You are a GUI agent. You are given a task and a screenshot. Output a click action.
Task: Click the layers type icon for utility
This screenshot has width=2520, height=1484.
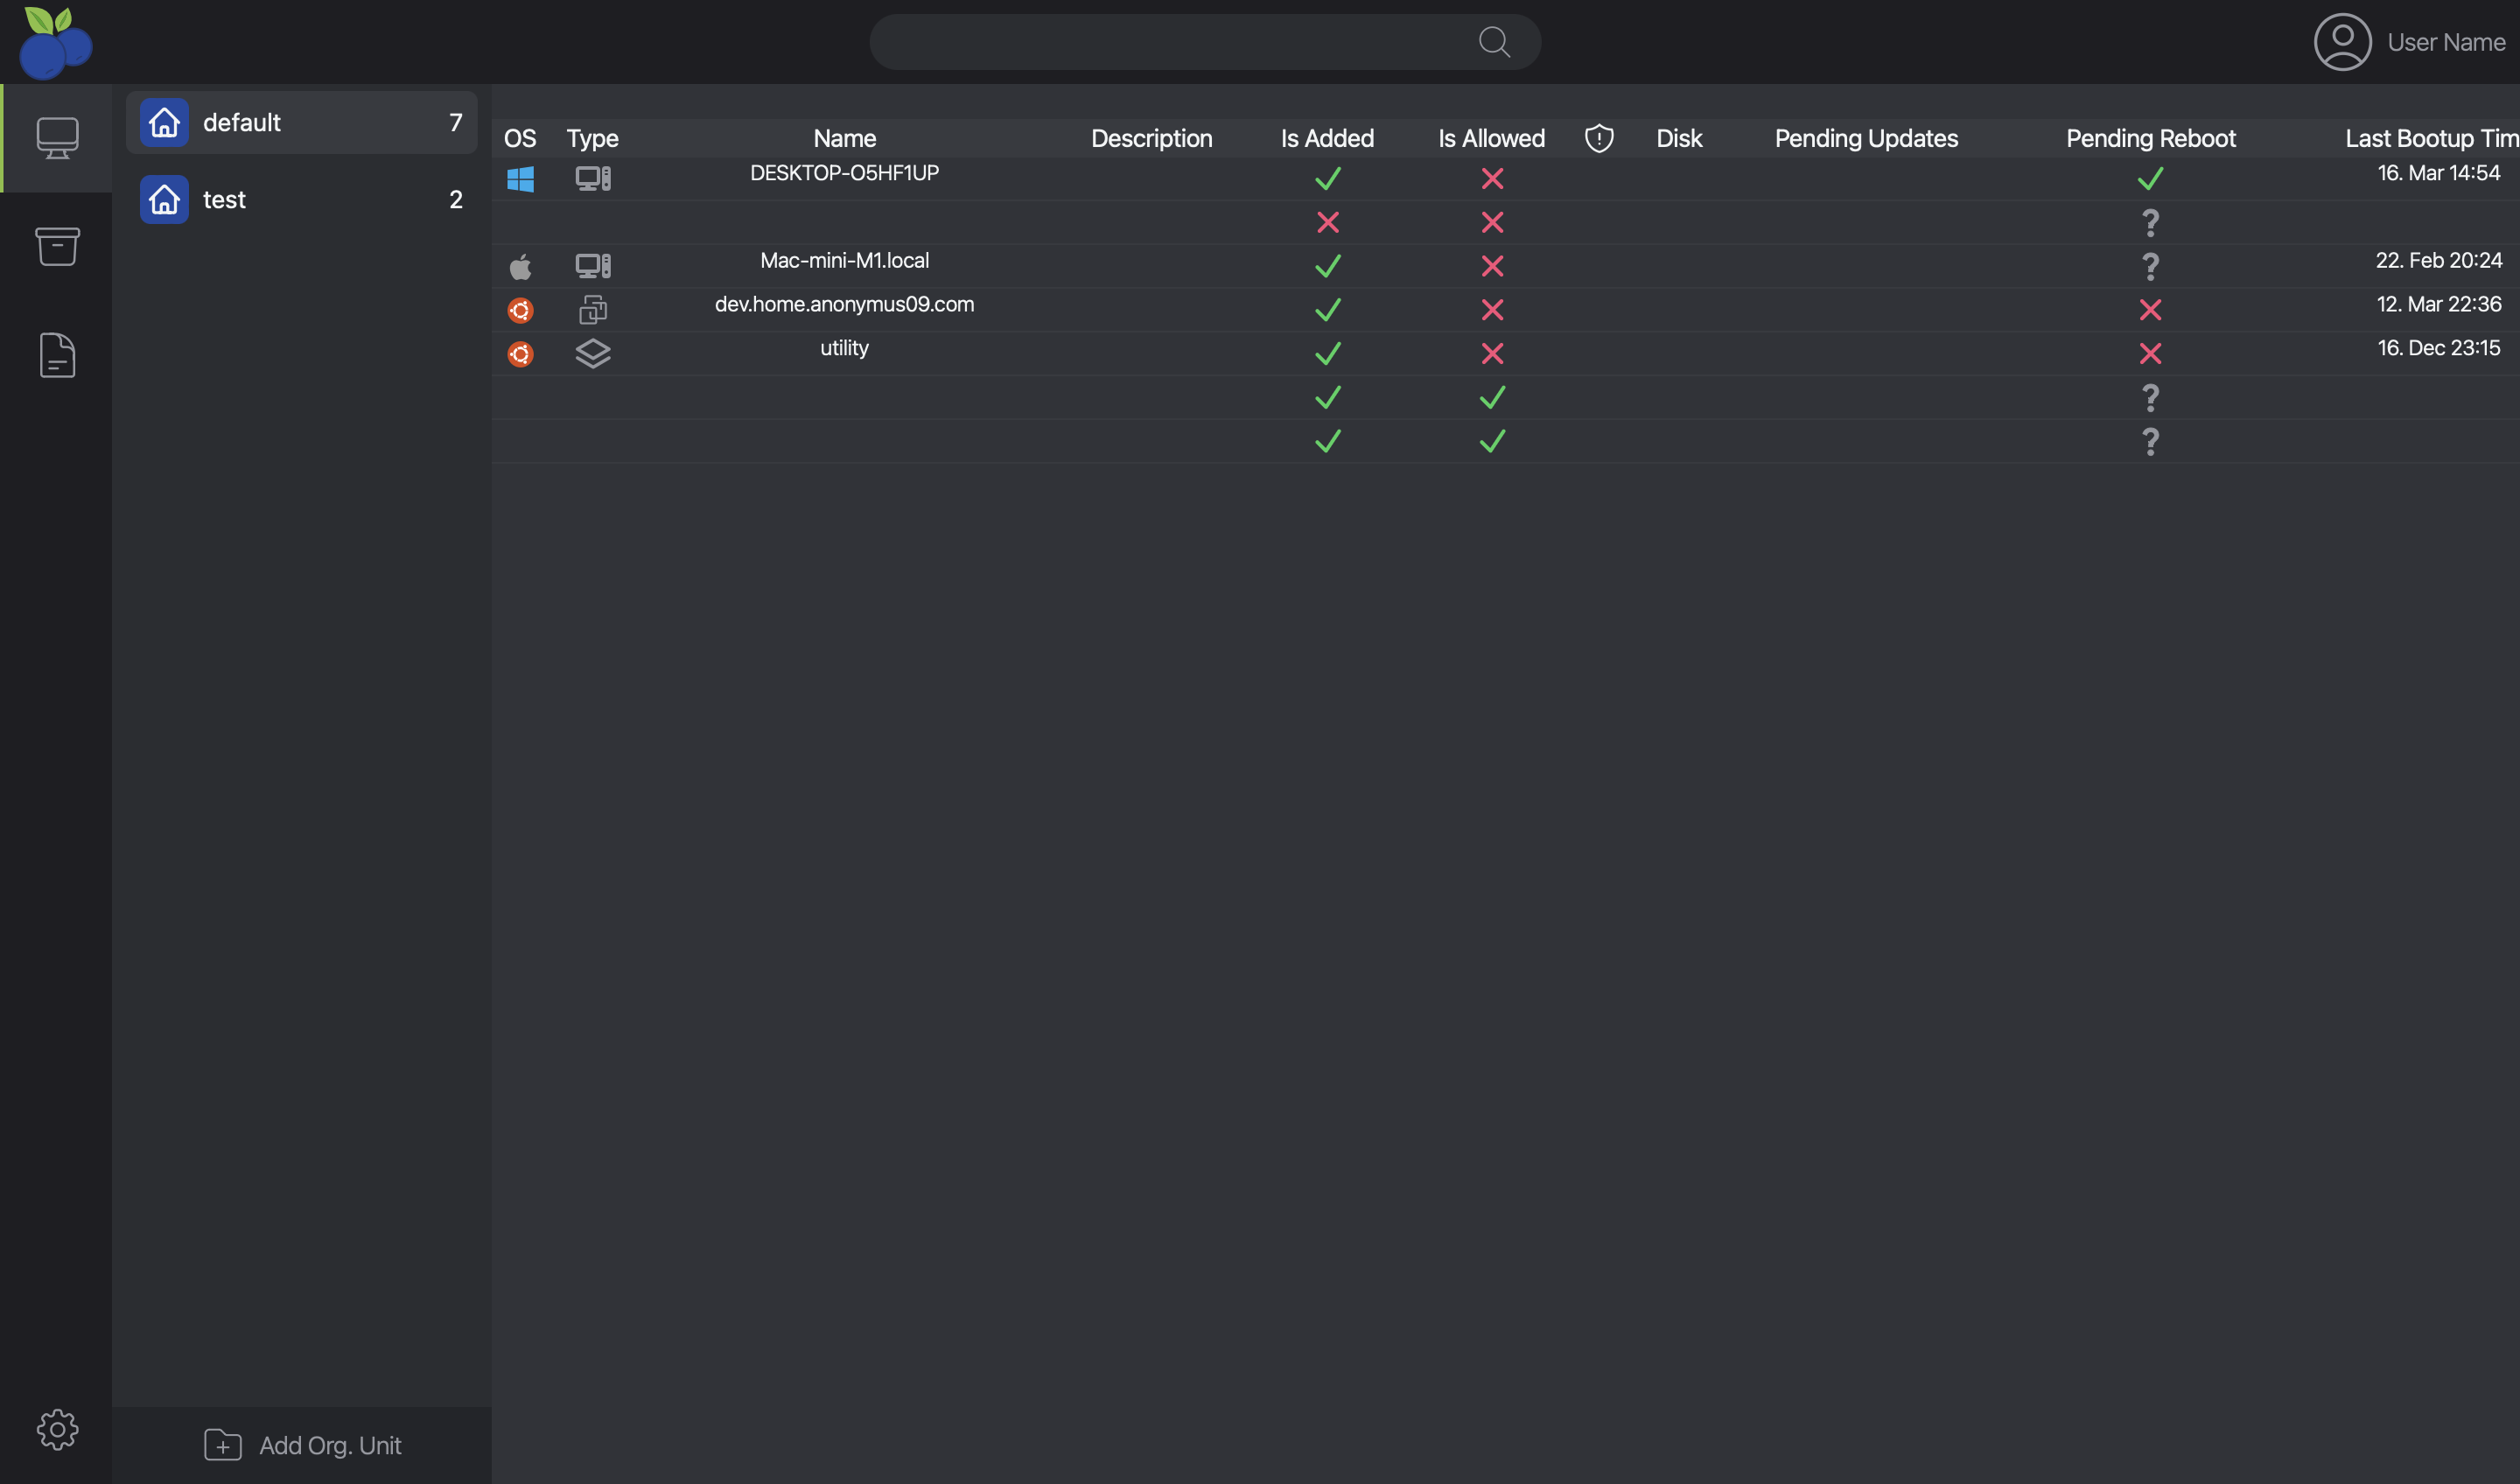[593, 353]
